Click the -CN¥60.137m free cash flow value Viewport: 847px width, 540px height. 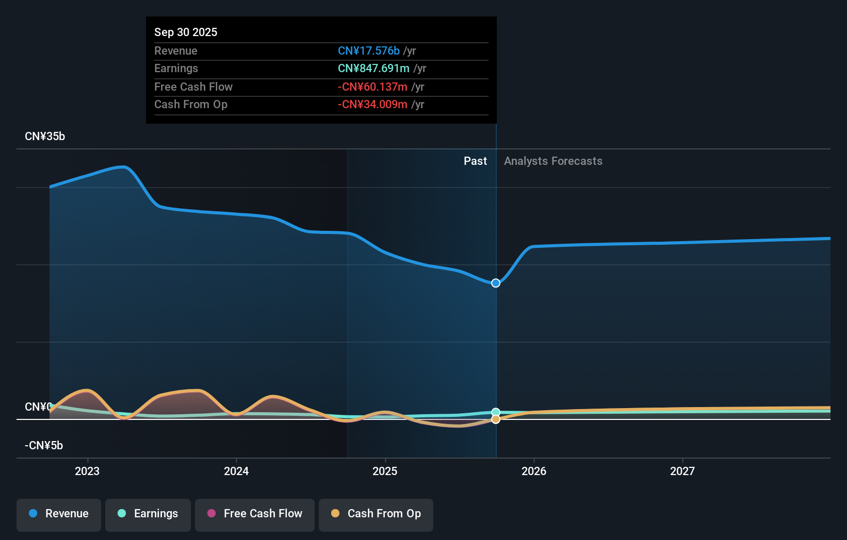click(372, 87)
